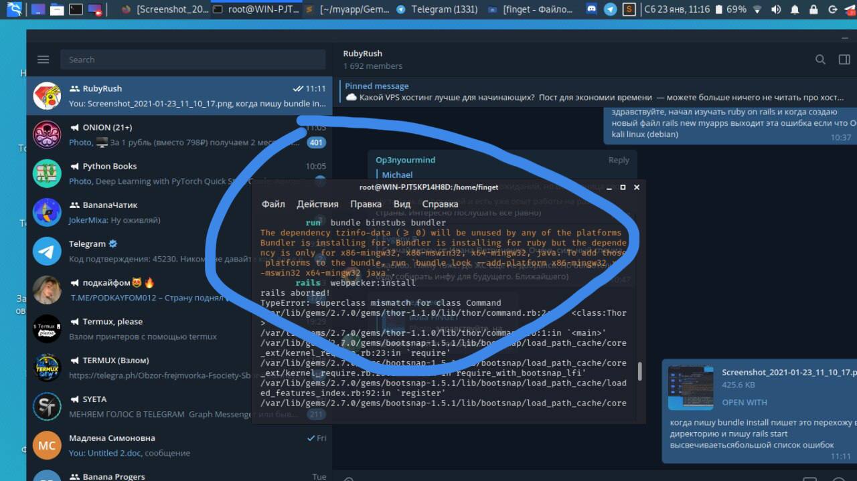The height and width of the screenshot is (481, 857).
Task: Open the Действия menu in terminal
Action: coord(317,204)
